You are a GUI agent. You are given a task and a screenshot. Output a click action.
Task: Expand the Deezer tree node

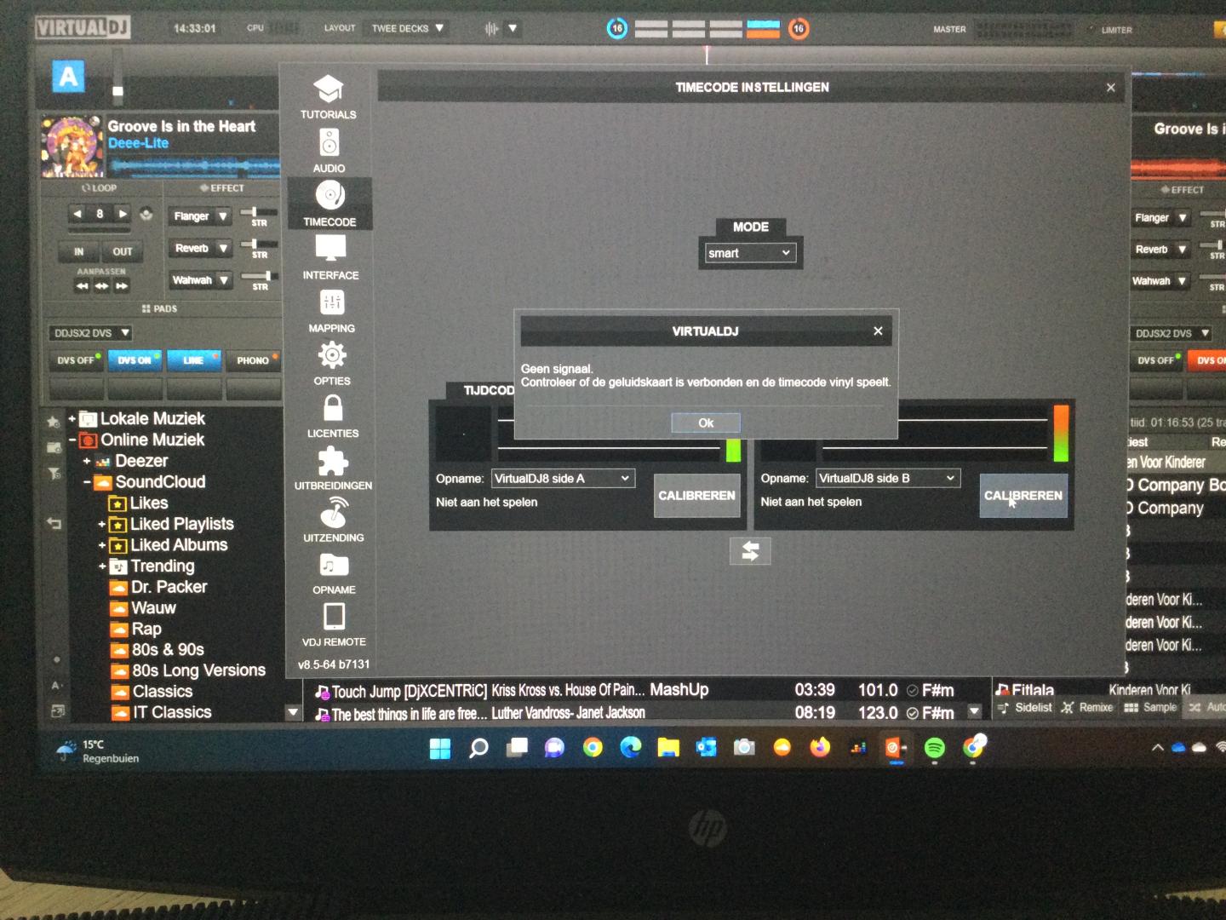(x=87, y=461)
